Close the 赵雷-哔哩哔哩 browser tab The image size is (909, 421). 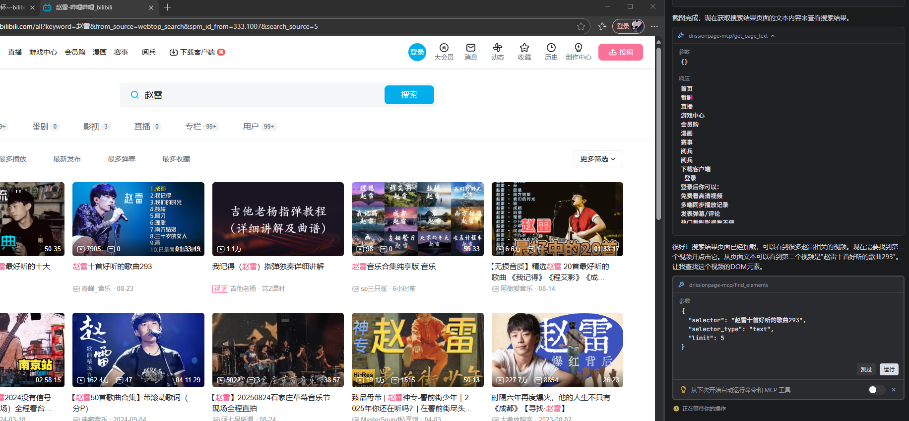151,7
